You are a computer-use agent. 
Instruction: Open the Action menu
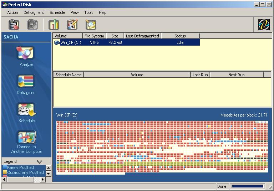click(12, 12)
